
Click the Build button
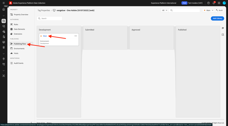pos(219,10)
